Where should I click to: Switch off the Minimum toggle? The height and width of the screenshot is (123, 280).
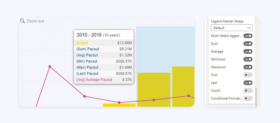pos(248,59)
